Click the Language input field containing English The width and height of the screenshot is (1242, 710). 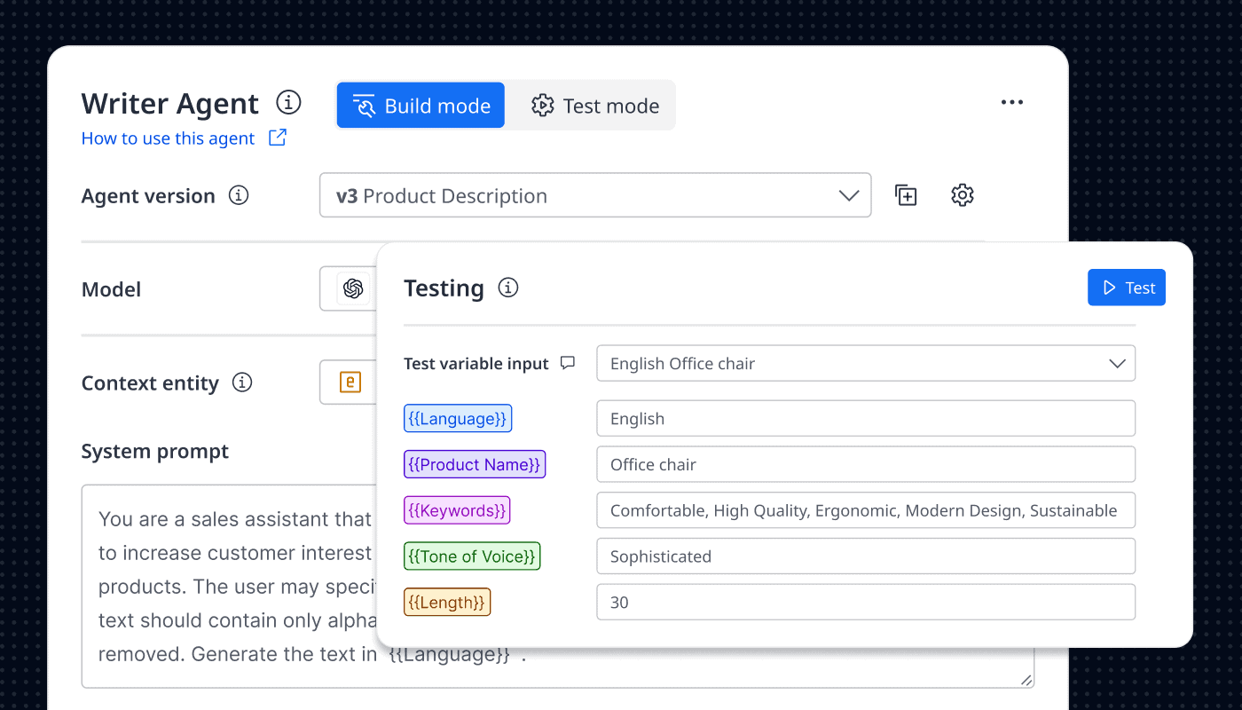point(865,419)
